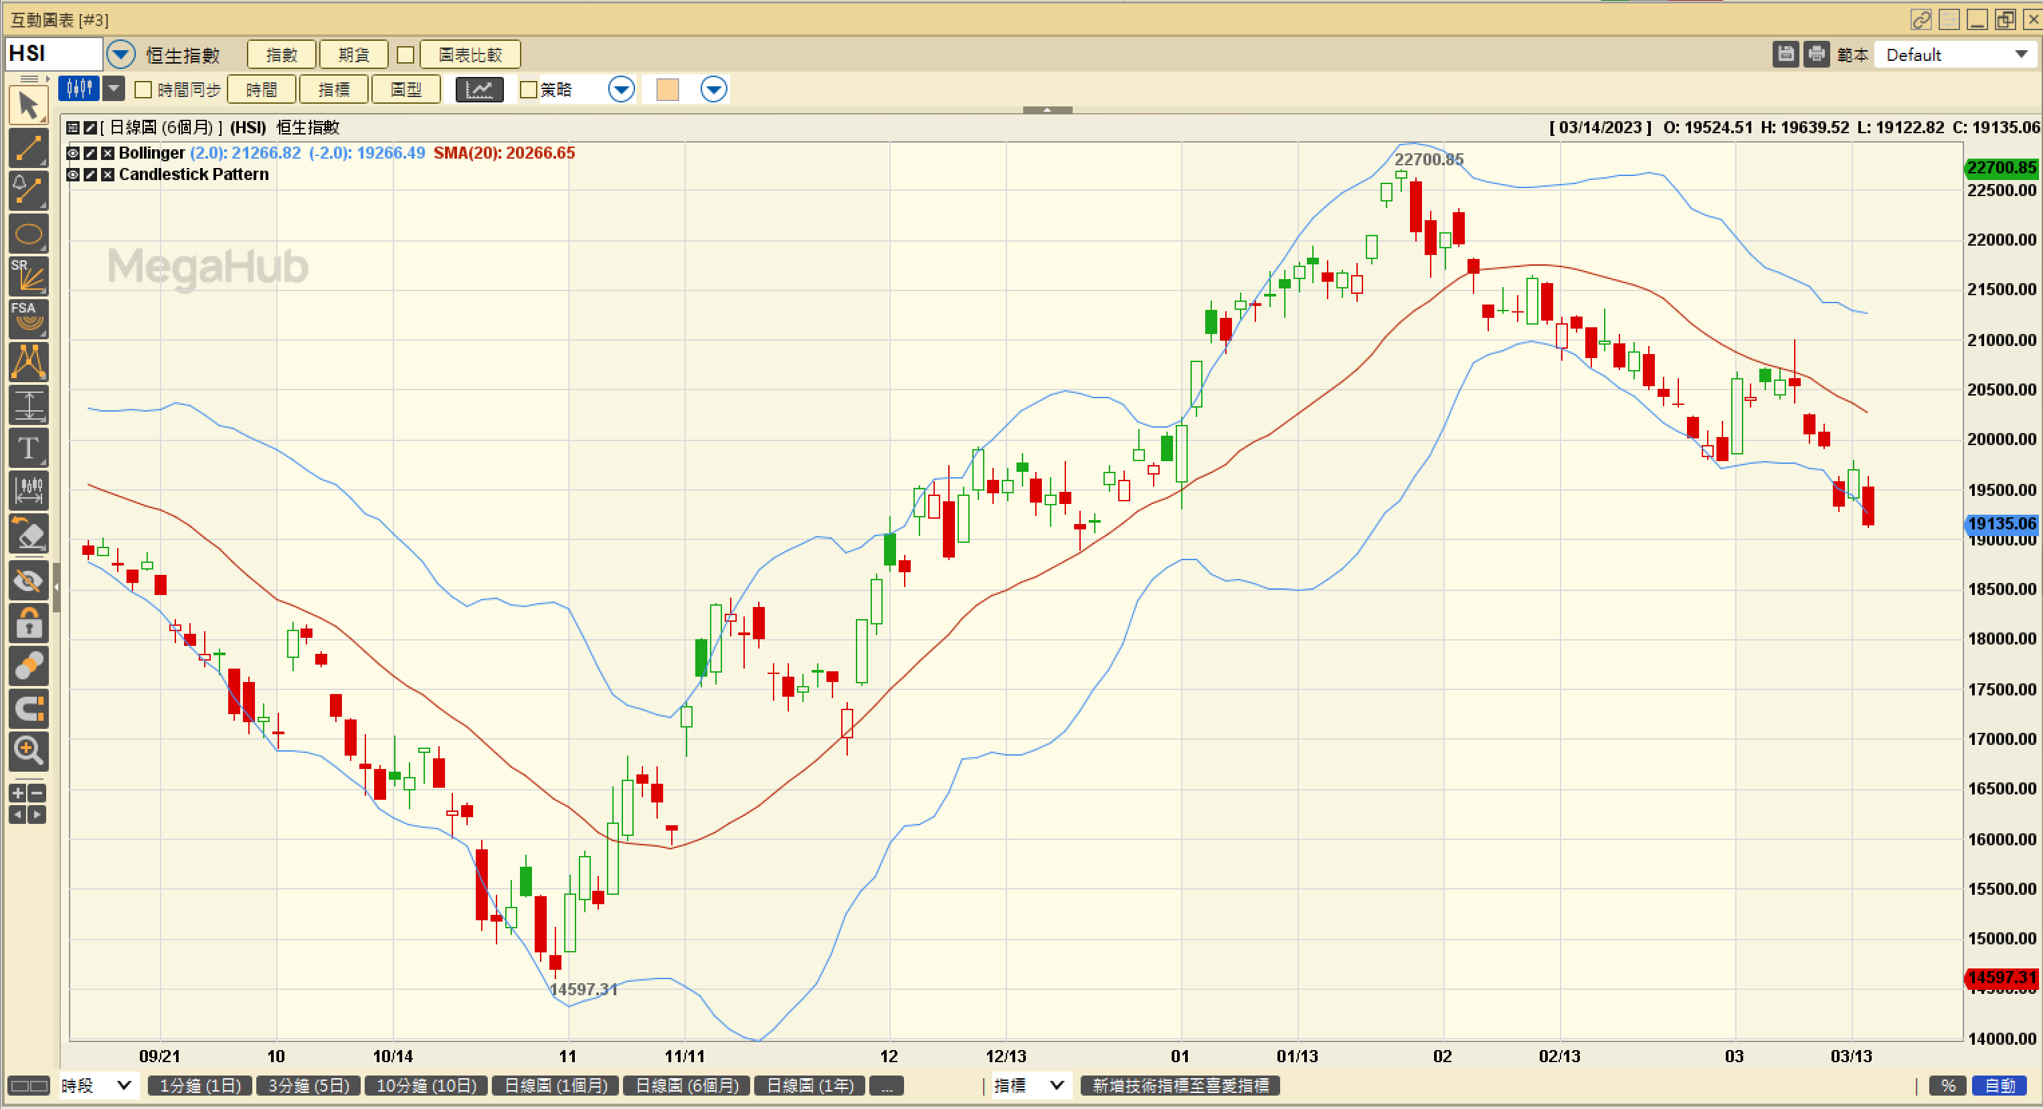
Task: Tick the 策略 checkbox
Action: 528,90
